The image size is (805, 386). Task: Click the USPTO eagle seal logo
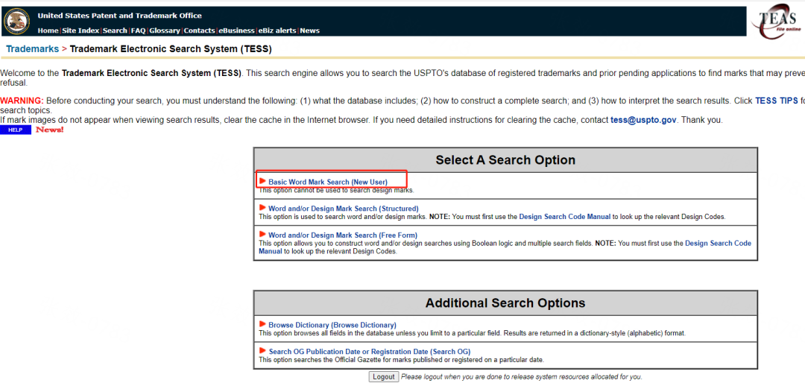[16, 21]
